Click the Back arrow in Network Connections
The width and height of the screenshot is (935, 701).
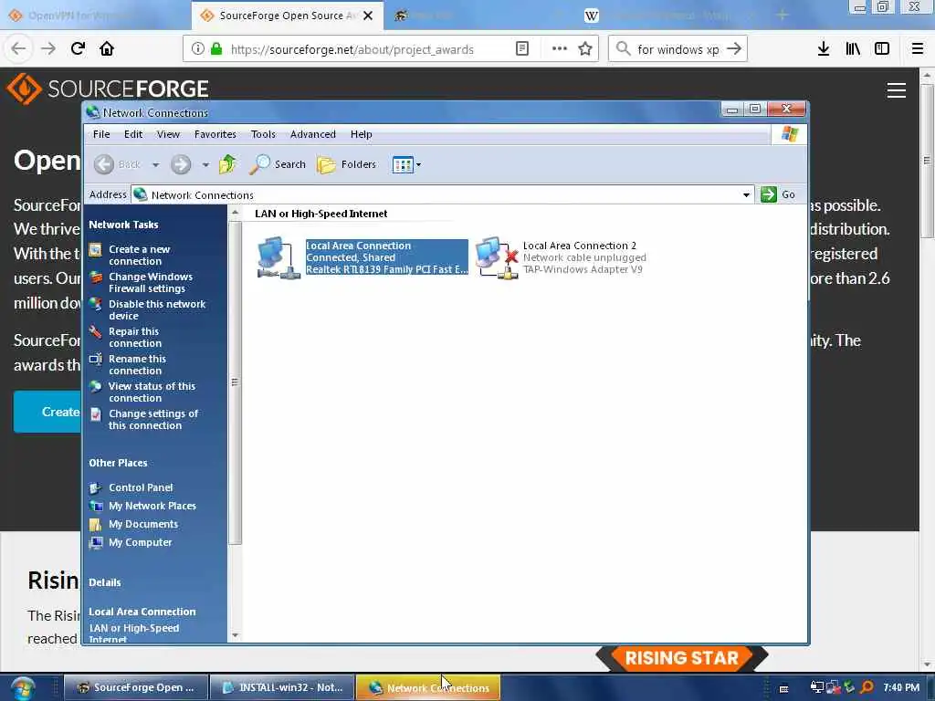104,164
